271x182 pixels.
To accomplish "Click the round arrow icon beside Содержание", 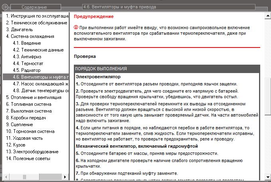I will click(5, 7).
